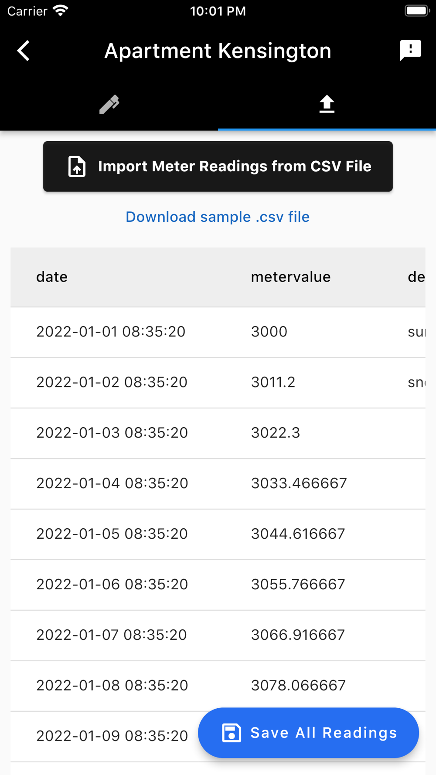The height and width of the screenshot is (775, 436).
Task: Click the partially visible third column header
Action: [416, 277]
